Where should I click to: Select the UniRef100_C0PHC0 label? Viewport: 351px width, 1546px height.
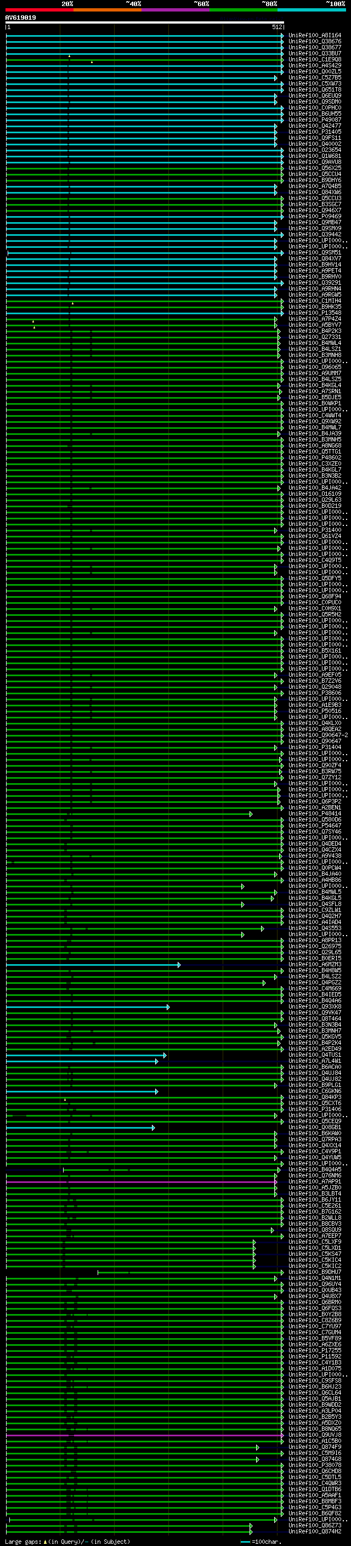point(315,107)
